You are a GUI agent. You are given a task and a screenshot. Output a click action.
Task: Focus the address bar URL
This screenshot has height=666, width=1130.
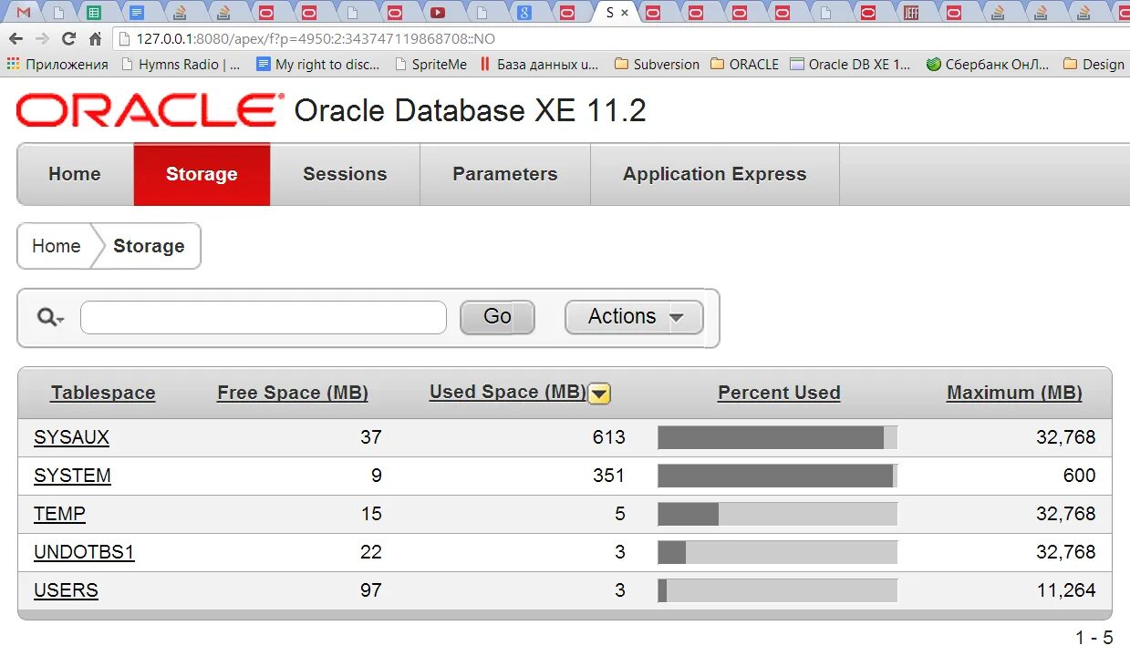[x=316, y=39]
